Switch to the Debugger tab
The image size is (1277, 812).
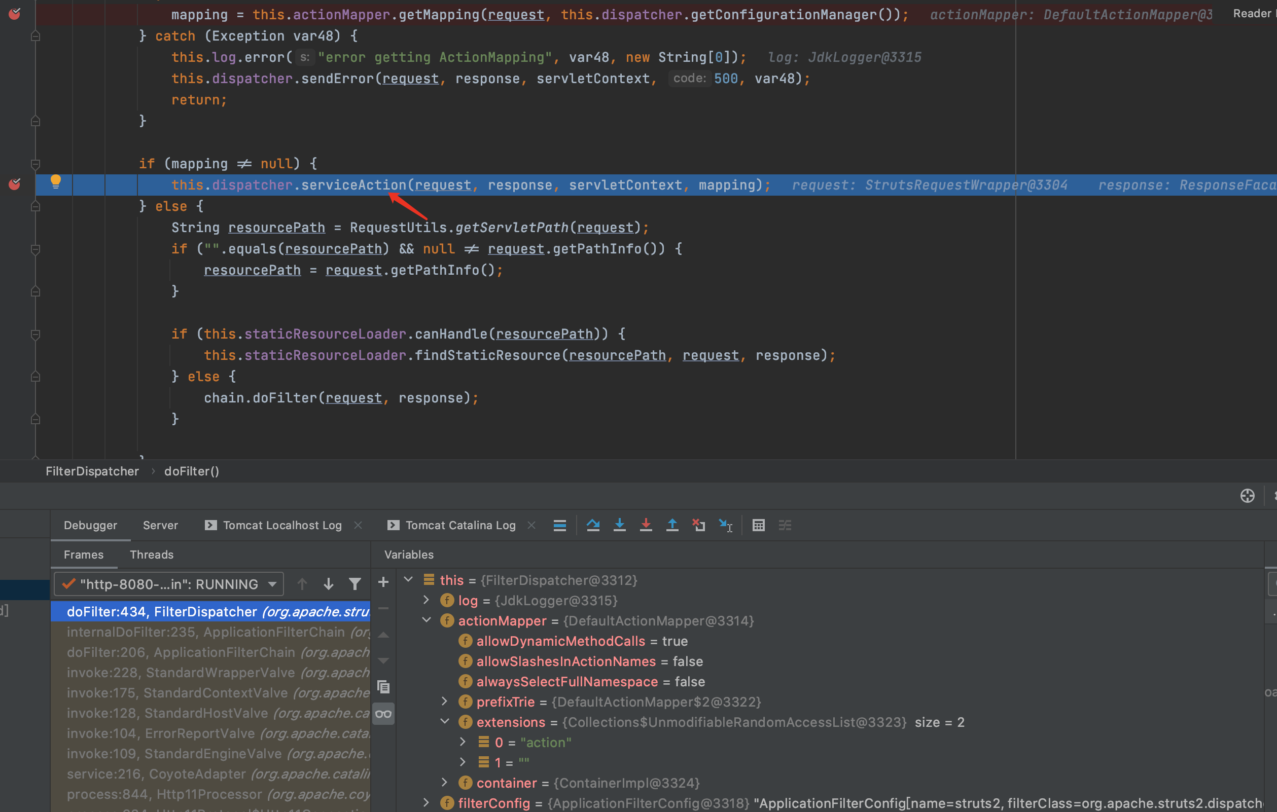coord(90,525)
